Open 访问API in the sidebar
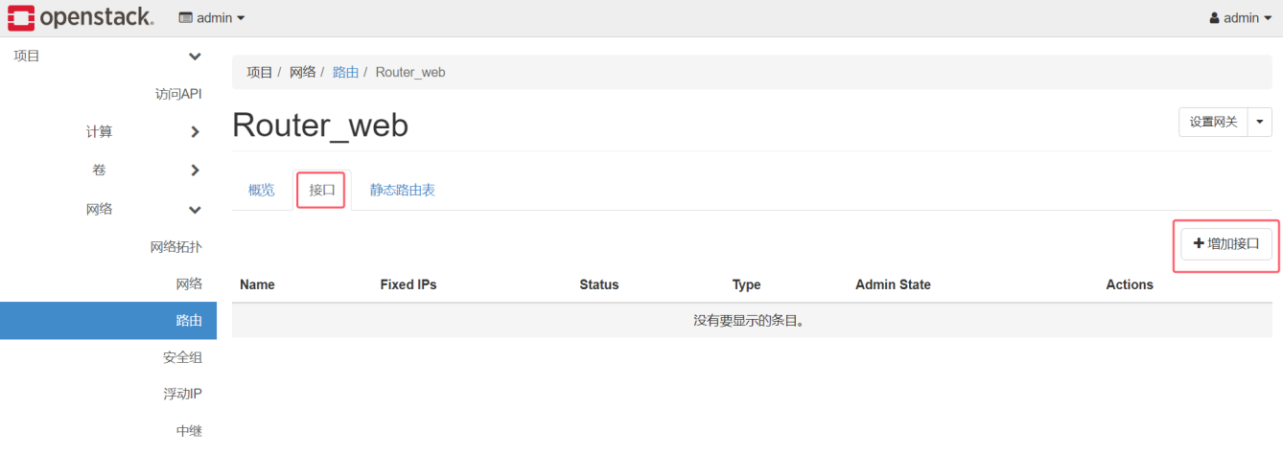Screen dimensions: 1283x454 pyautogui.click(x=178, y=94)
